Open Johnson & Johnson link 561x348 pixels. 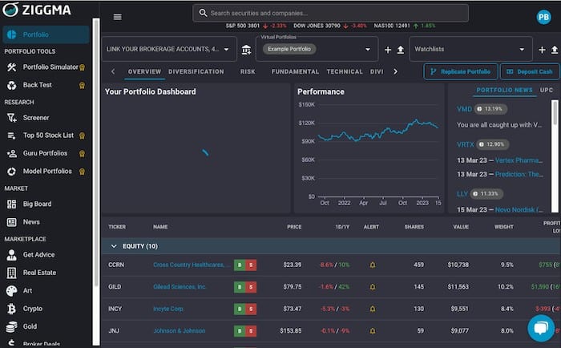(x=180, y=331)
